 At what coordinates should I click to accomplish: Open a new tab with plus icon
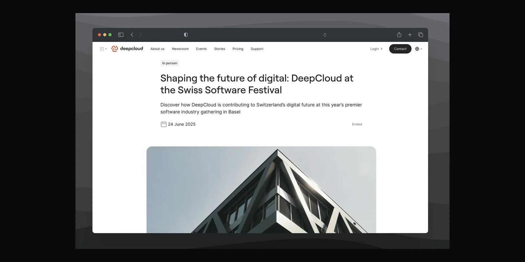[x=410, y=35]
